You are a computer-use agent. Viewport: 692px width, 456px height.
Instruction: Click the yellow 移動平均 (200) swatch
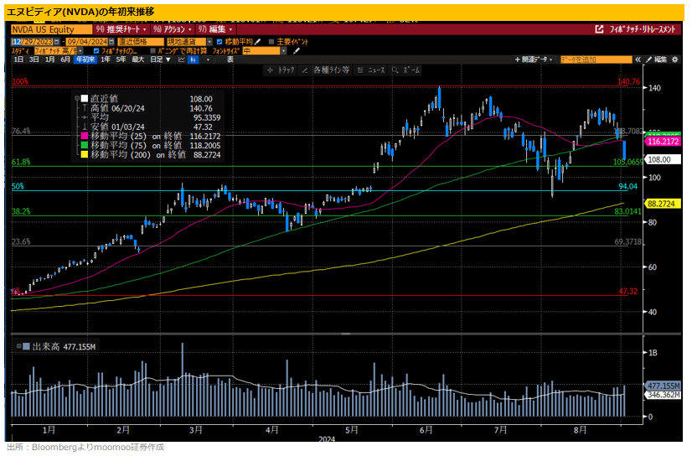click(x=85, y=154)
